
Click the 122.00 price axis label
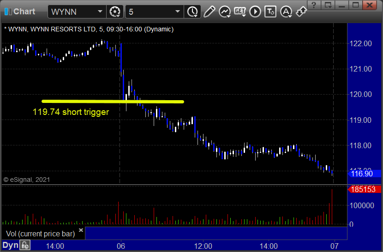(361, 43)
